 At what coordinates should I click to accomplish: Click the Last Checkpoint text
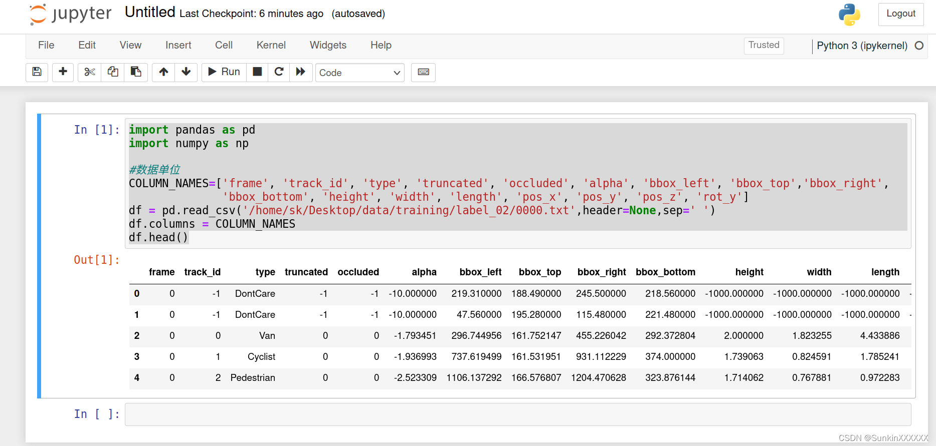251,14
